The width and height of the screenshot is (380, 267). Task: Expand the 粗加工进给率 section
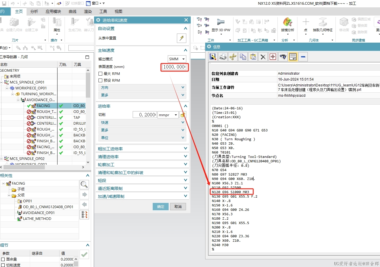pos(142,149)
